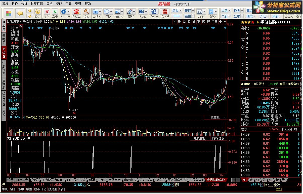Viewport: 303px width, 194px height.
Task: Click the 找高手 expert finder icon
Action: click(x=165, y=13)
